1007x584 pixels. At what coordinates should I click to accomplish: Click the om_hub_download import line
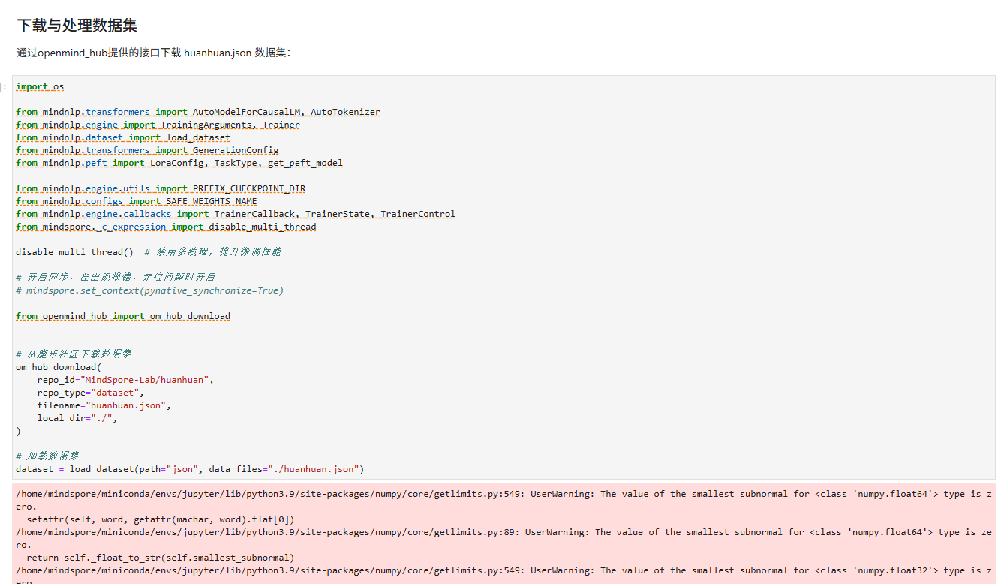click(123, 316)
